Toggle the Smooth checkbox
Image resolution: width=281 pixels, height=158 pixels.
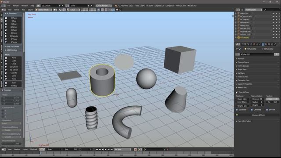(267, 110)
